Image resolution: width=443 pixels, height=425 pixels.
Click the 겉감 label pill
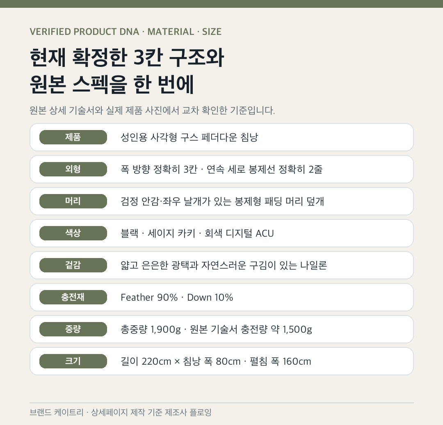click(x=73, y=265)
